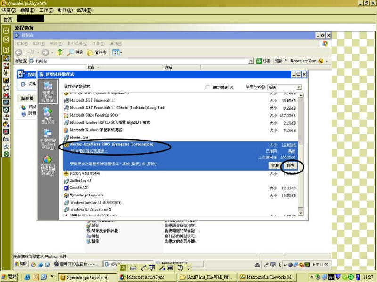Open the AntiVirus_FireWall folder taskbar button
Viewport: 377px width, 282px height.
click(x=207, y=277)
